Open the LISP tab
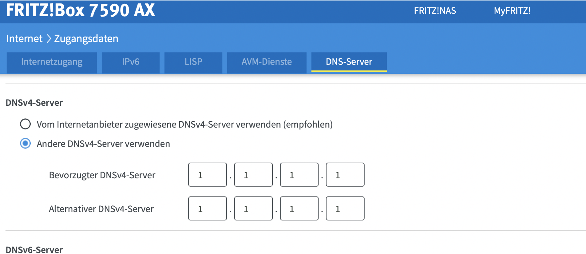This screenshot has height=254, width=586. (193, 62)
